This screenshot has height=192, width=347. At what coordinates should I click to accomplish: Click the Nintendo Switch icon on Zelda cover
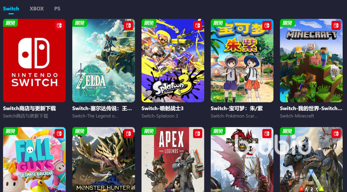128,25
